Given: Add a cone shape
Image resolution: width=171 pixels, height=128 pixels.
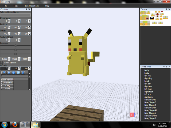Looking at the screenshot, I should pyautogui.click(x=4, y=73).
